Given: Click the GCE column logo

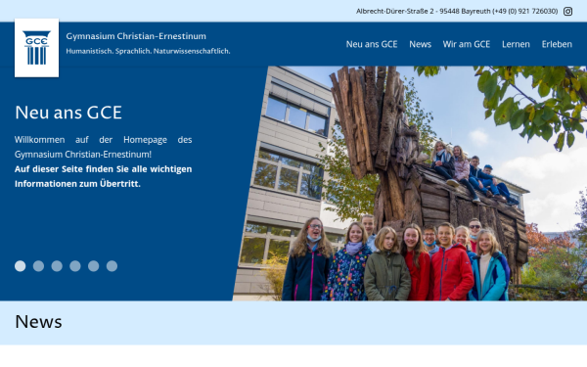Looking at the screenshot, I should 37,48.
